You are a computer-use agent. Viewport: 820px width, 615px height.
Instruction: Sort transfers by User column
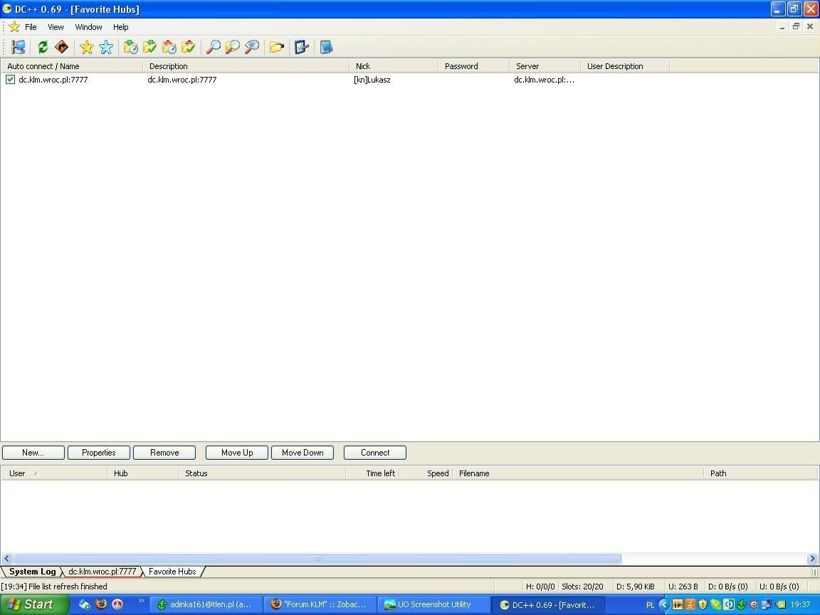(x=54, y=473)
